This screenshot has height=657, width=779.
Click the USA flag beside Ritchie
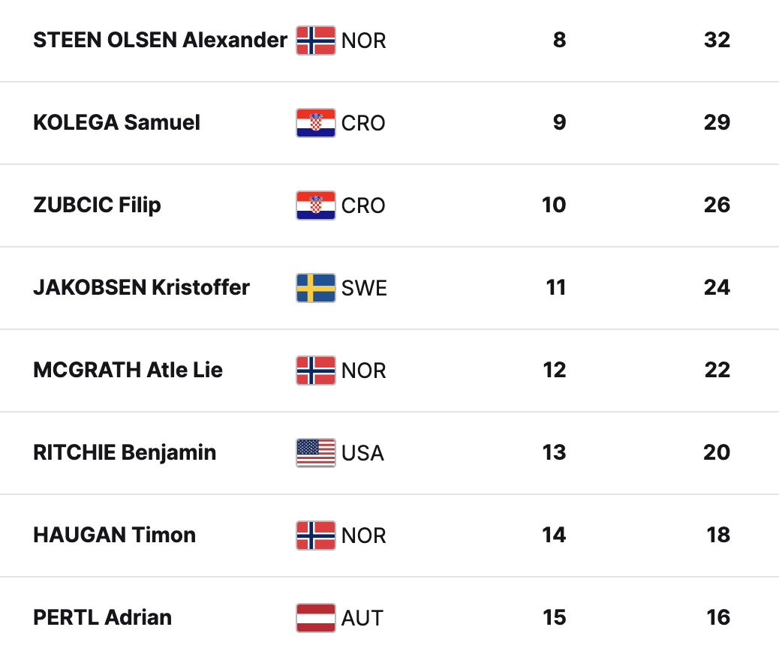(x=315, y=453)
